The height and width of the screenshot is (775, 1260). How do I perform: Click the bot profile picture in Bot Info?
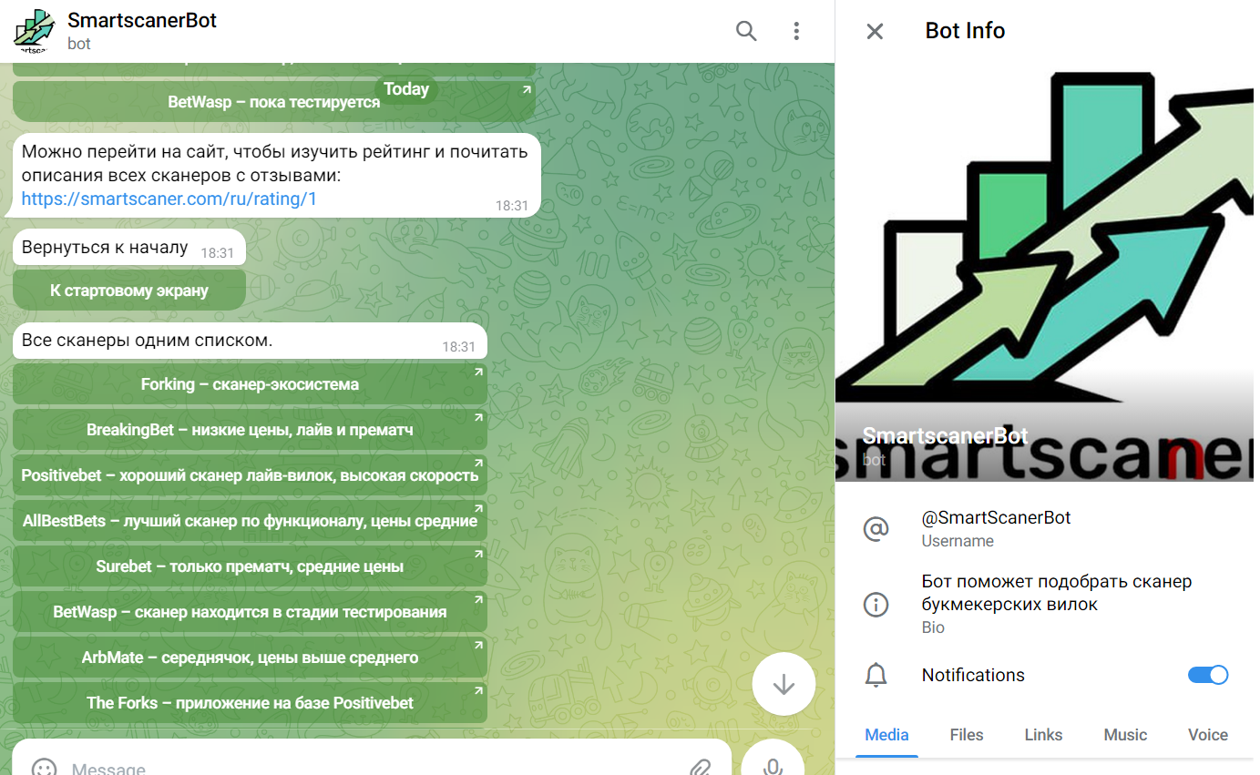coord(1044,272)
